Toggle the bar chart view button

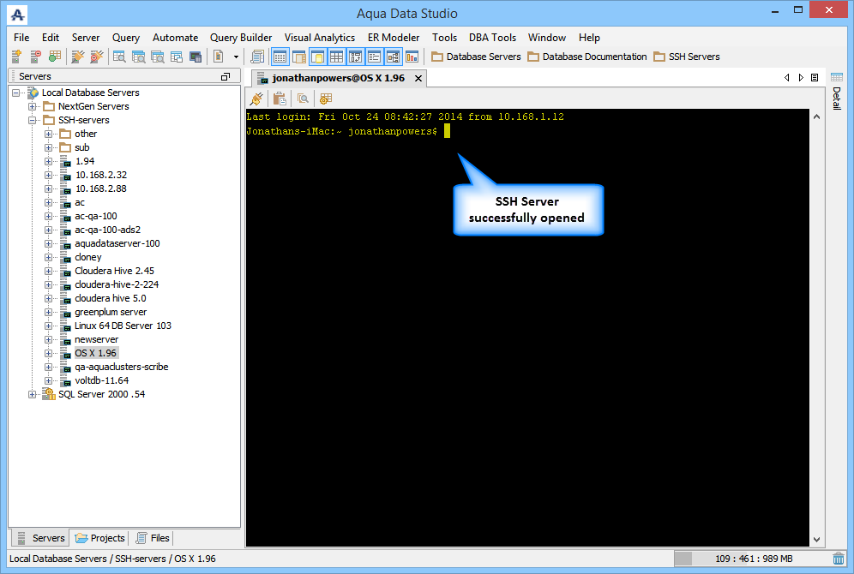click(x=412, y=57)
